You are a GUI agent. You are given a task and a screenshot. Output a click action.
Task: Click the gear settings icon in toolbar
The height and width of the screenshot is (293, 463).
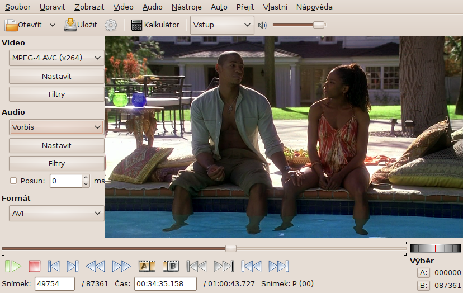111,25
